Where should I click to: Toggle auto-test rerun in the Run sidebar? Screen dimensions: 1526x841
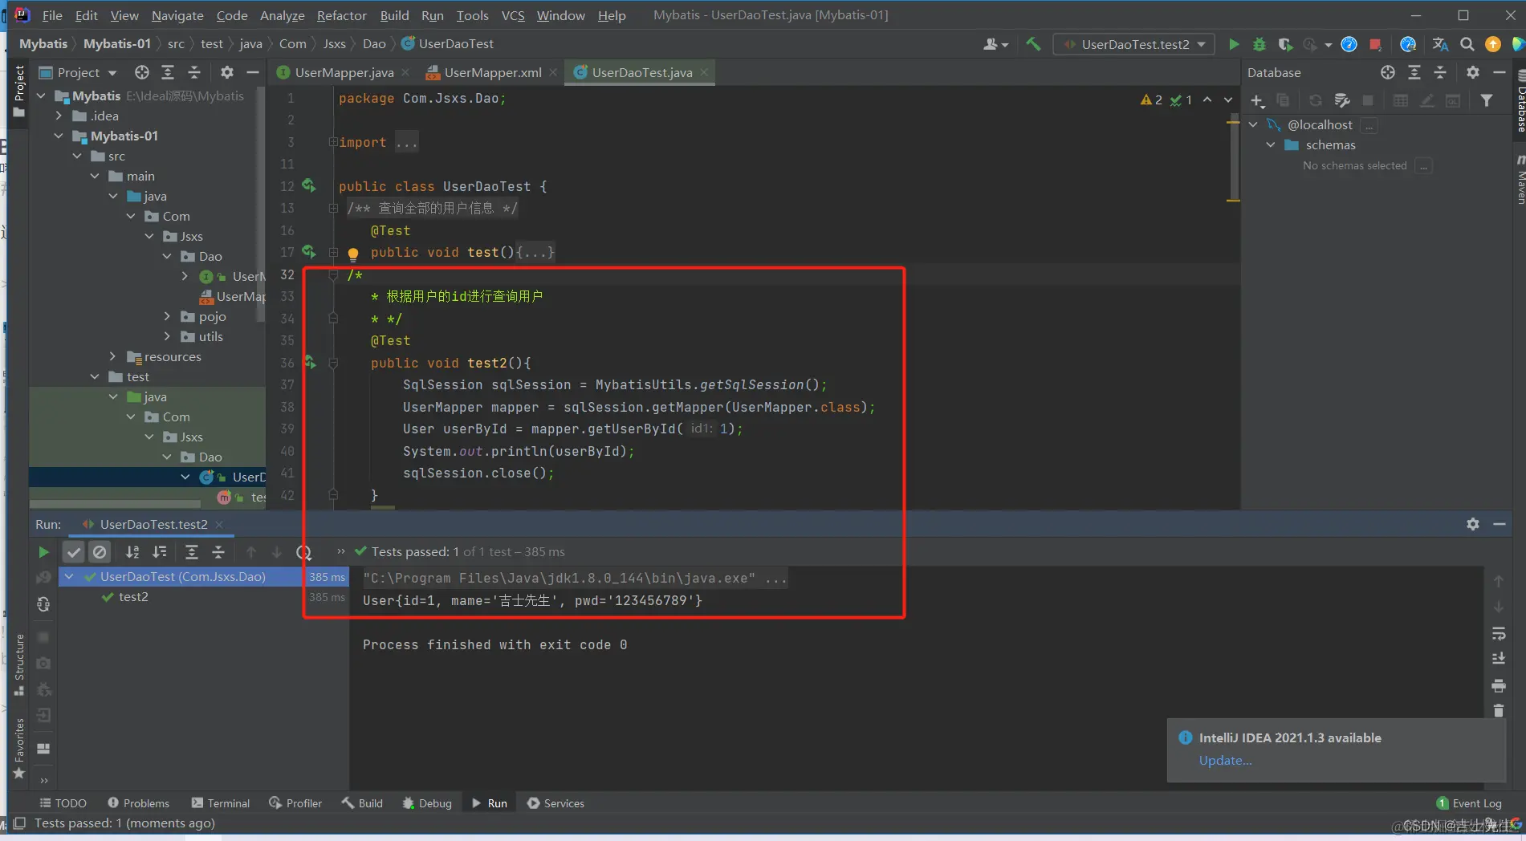[x=43, y=604]
